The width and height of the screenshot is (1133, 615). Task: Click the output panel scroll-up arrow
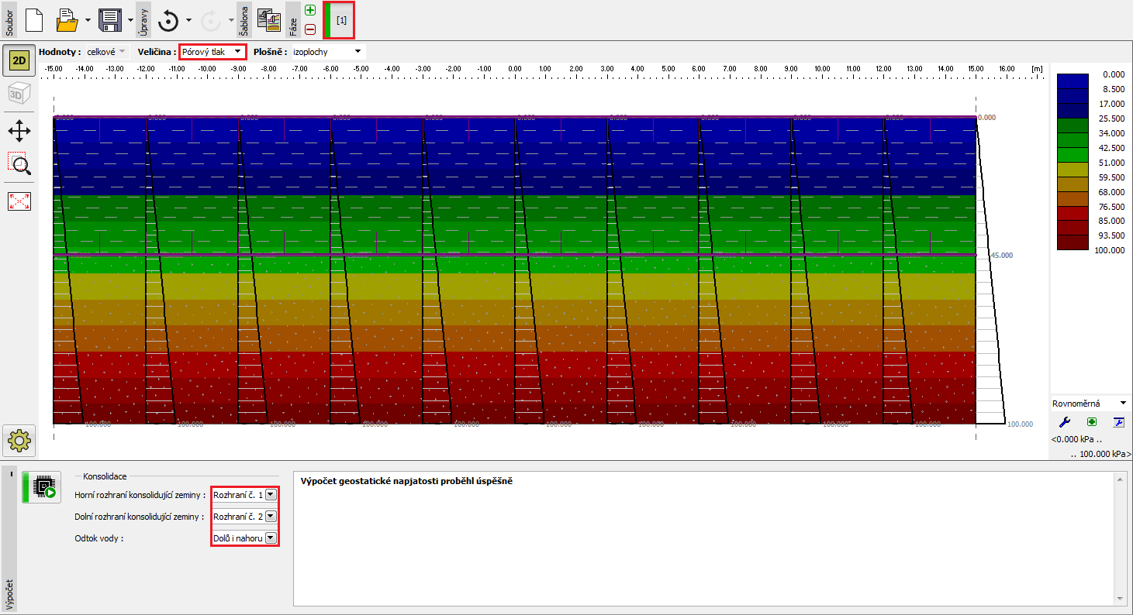click(1119, 479)
